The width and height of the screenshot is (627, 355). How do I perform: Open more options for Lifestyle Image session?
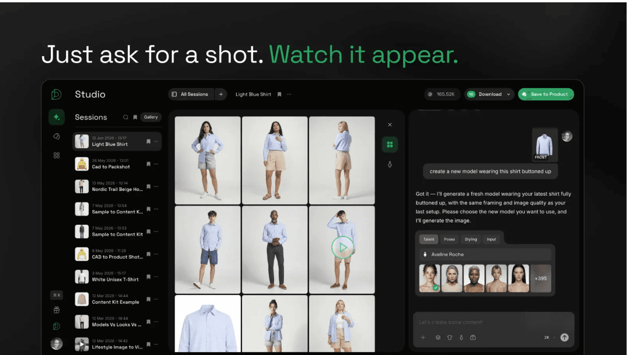(x=156, y=344)
